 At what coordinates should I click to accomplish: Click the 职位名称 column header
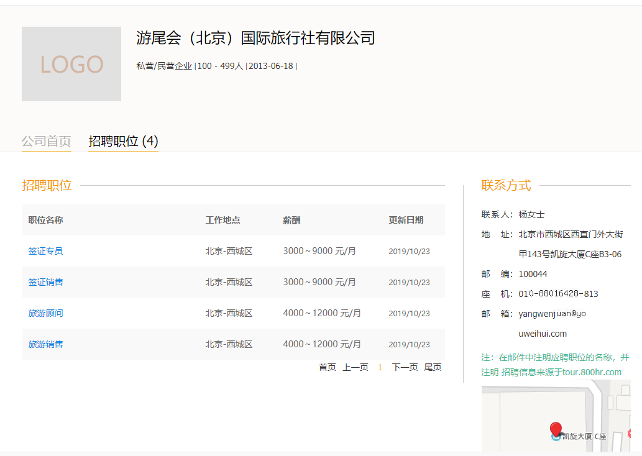click(x=45, y=220)
